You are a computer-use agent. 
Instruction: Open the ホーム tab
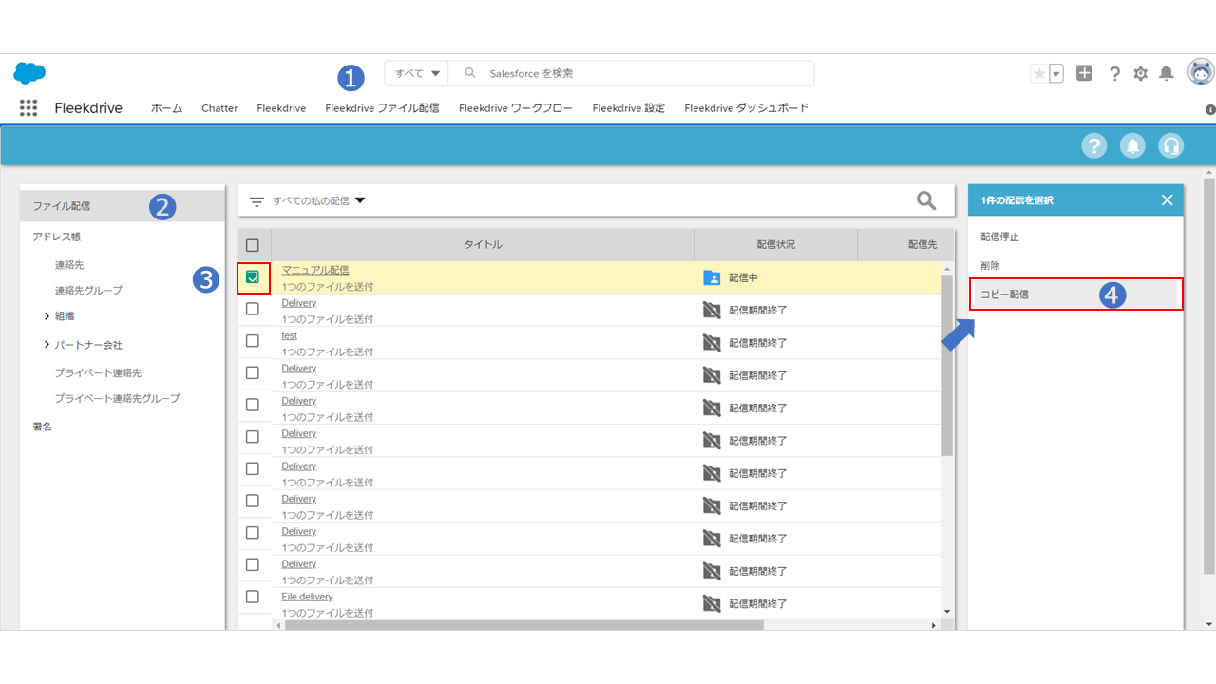(166, 108)
